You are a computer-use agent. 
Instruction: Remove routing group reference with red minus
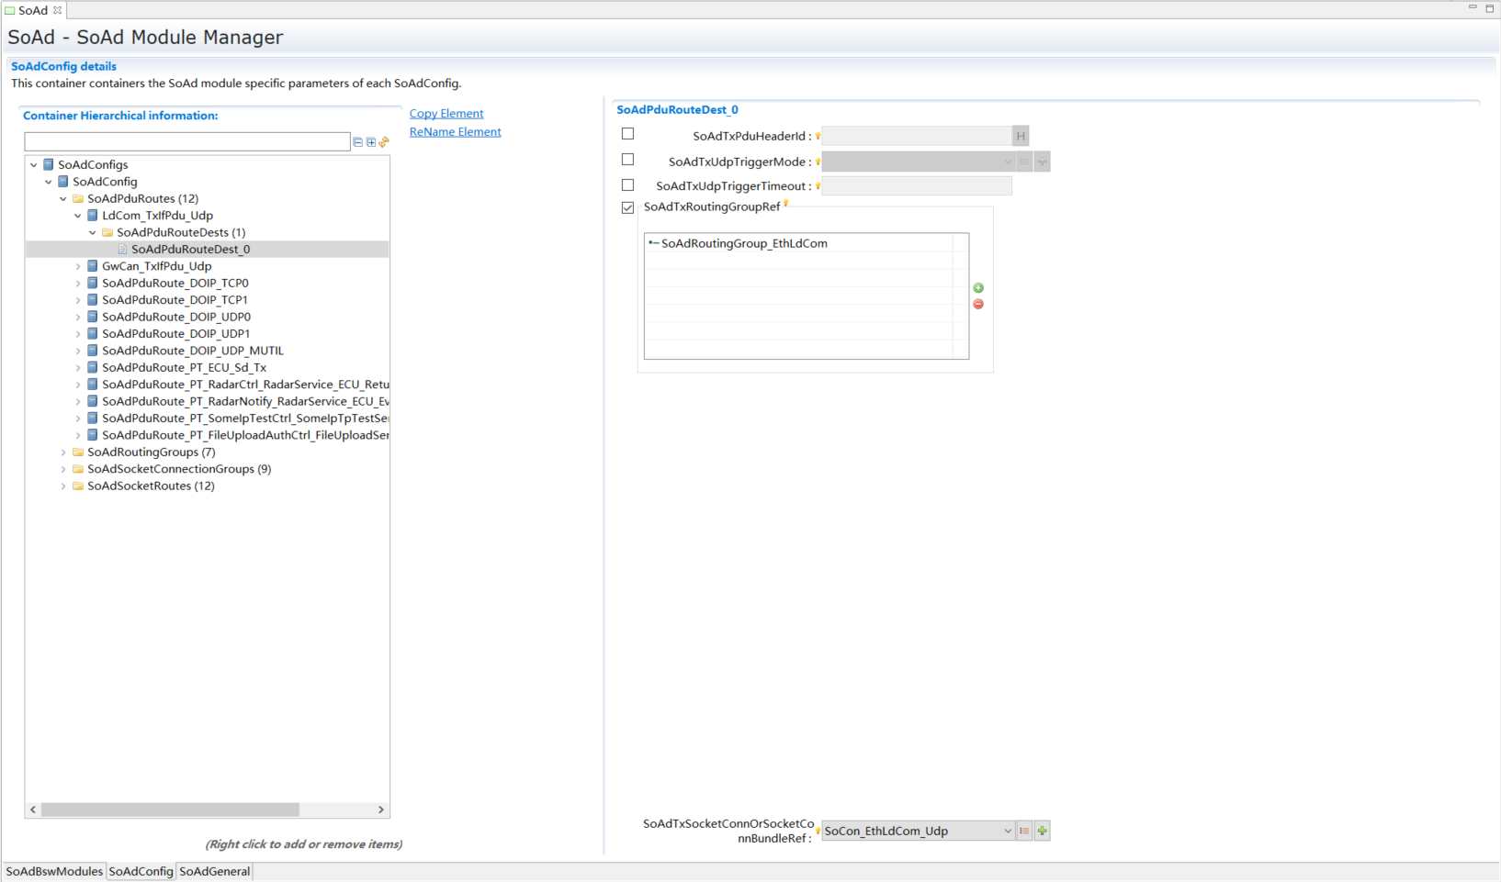click(978, 304)
